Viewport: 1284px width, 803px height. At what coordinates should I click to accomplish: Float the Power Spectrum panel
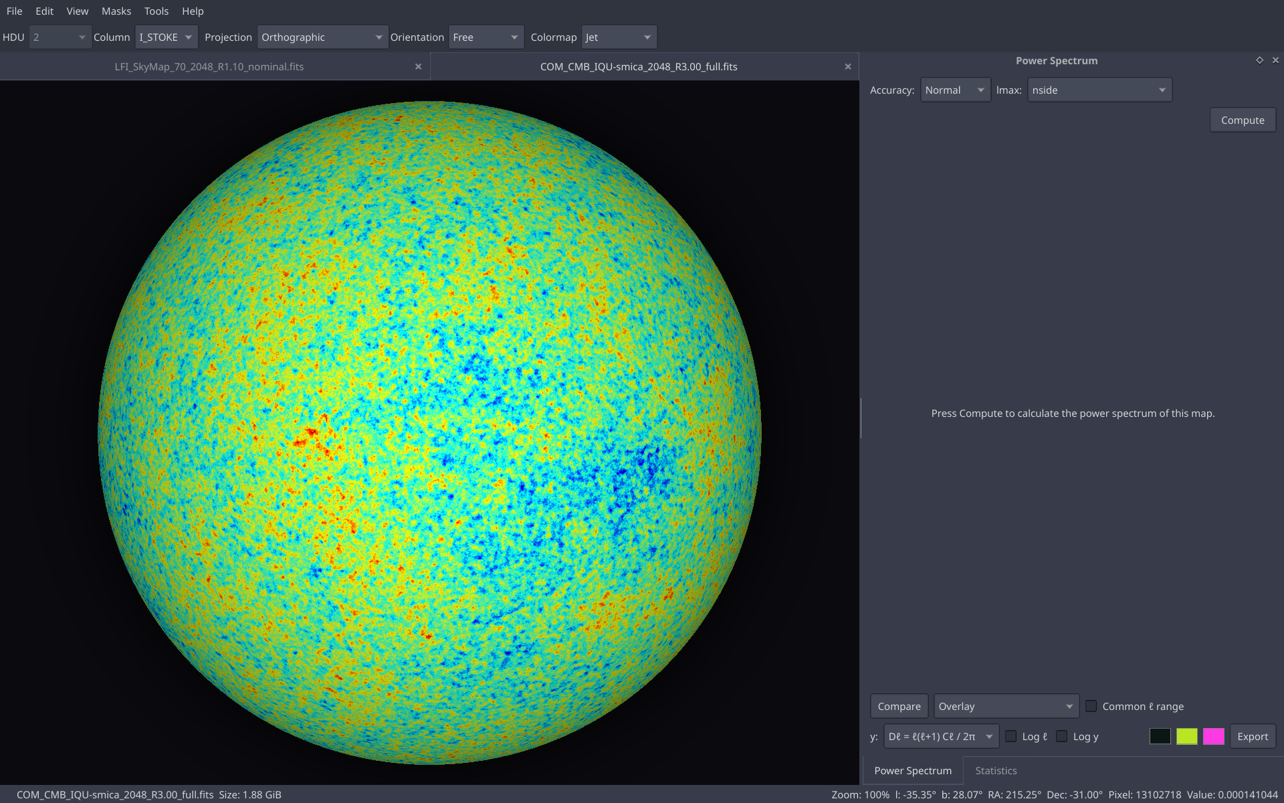(1259, 60)
